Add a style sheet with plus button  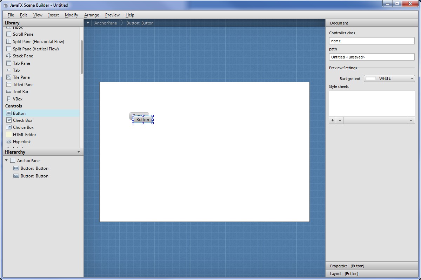coord(332,120)
